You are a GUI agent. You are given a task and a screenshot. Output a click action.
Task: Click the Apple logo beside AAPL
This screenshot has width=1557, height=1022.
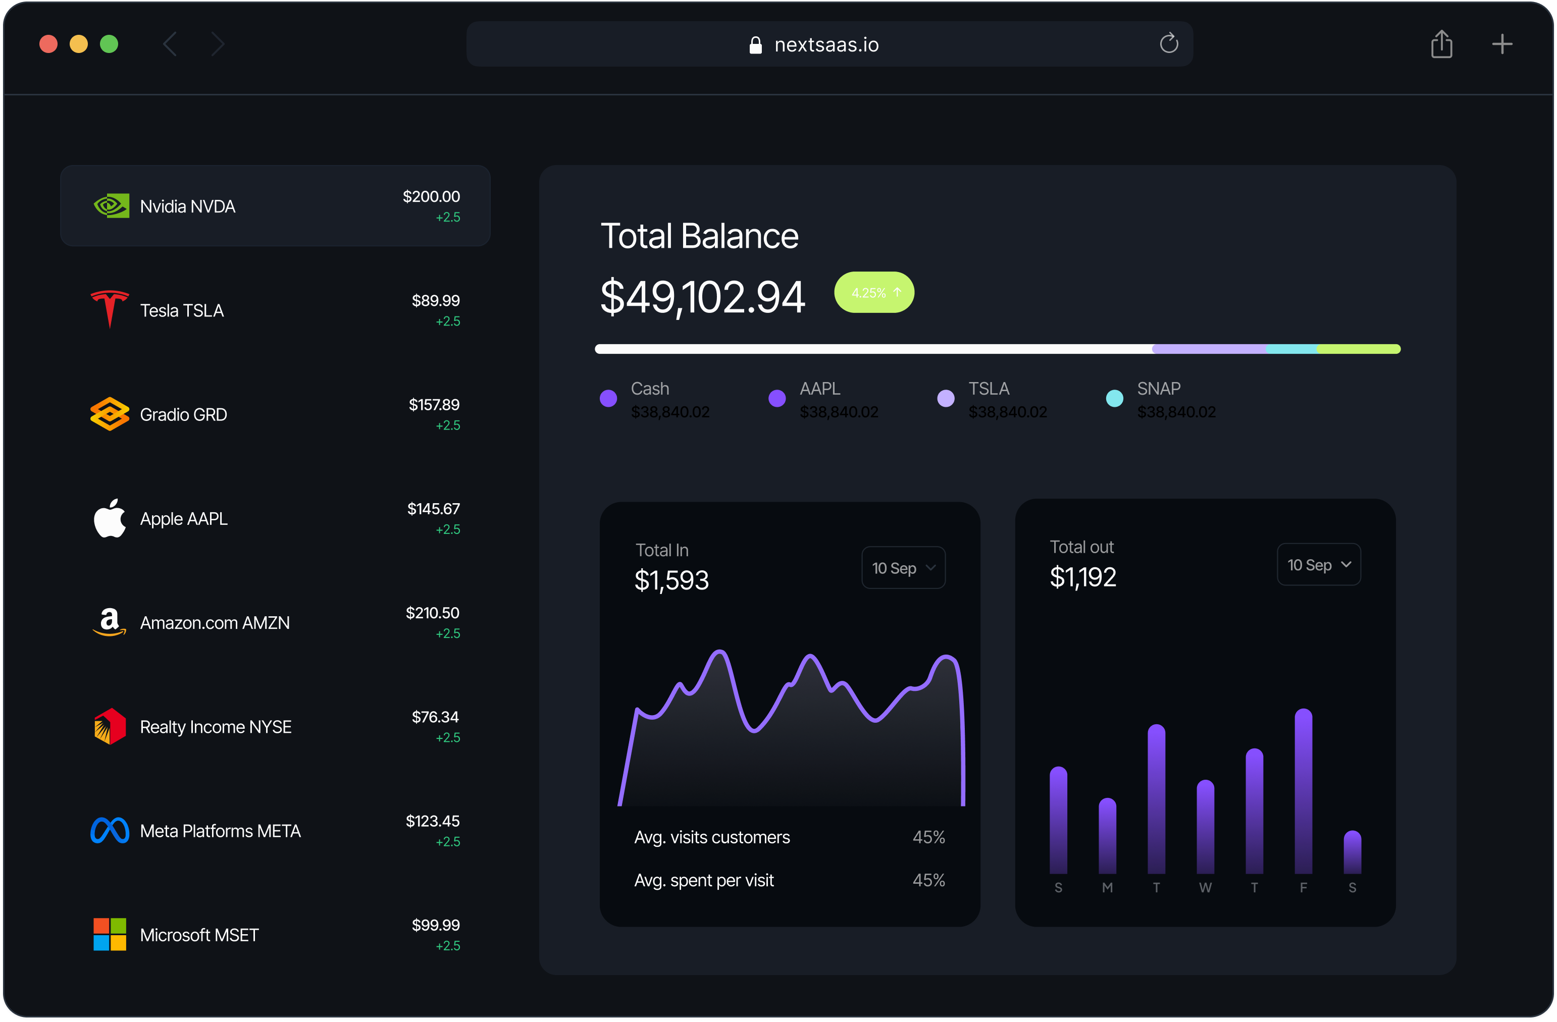(110, 518)
